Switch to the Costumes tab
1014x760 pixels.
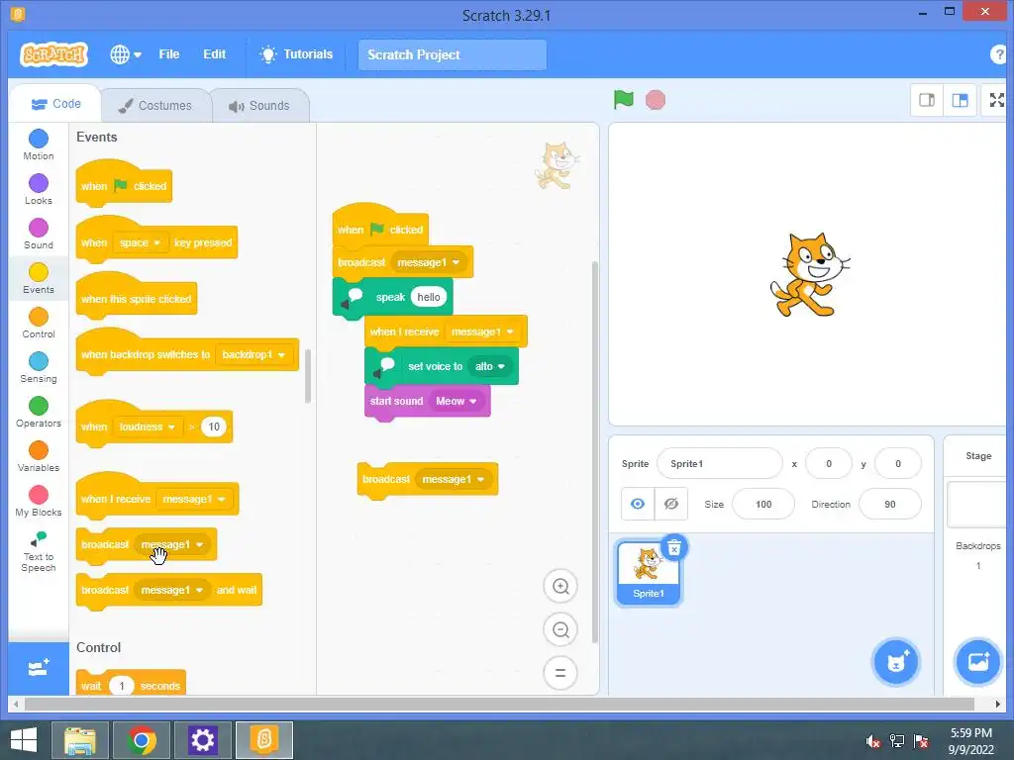tap(155, 105)
